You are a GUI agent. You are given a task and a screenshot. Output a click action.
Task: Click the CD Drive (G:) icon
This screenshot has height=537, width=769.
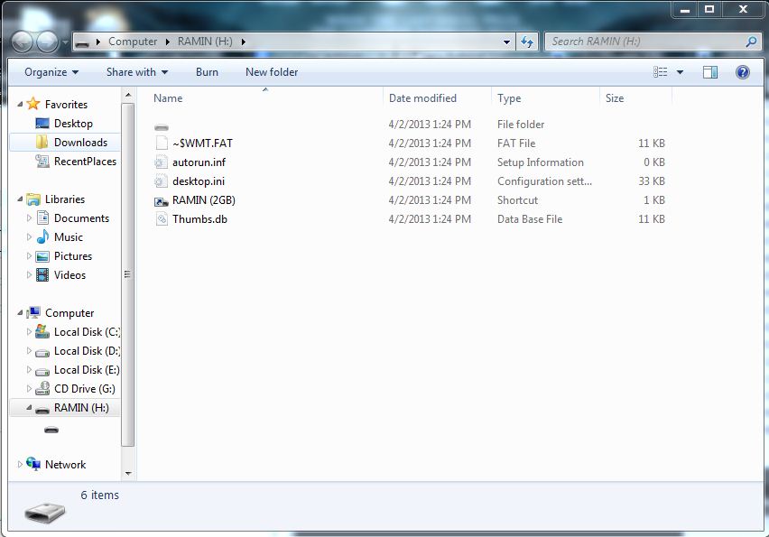[42, 389]
